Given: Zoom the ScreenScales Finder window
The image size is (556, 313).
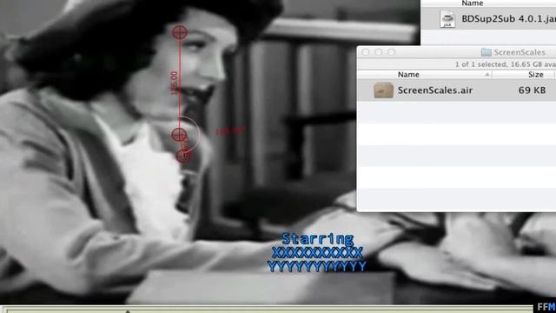Looking at the screenshot, I should 391,52.
